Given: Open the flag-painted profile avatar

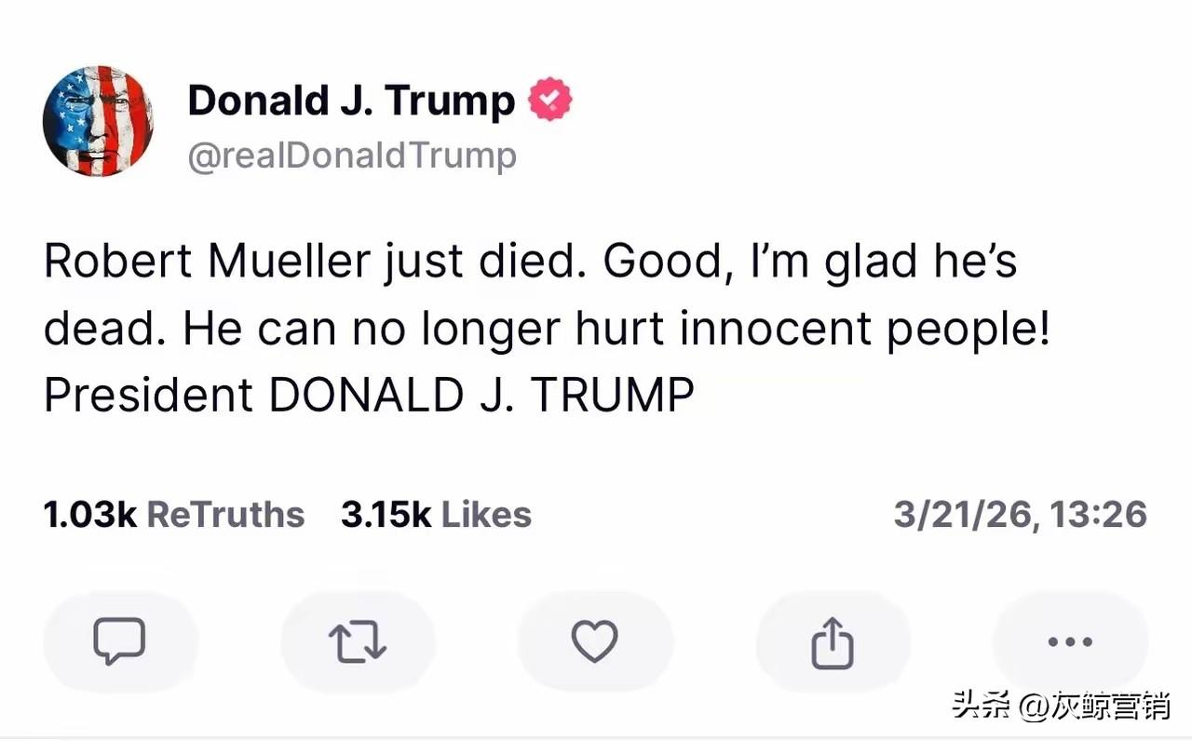Looking at the screenshot, I should coord(98,122).
